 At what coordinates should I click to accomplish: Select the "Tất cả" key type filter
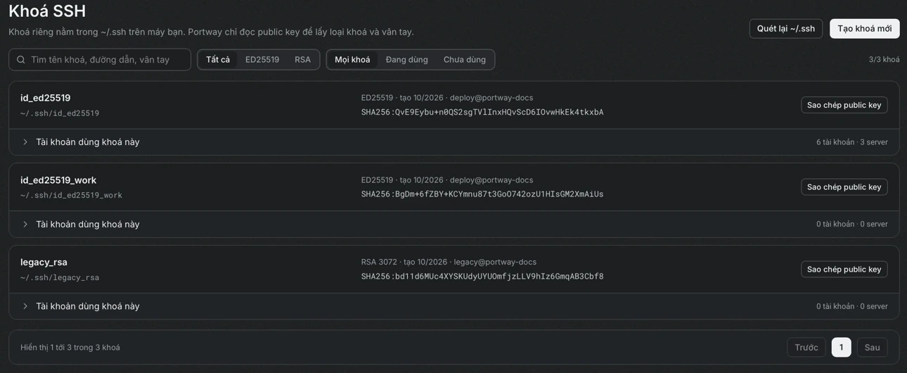[218, 60]
